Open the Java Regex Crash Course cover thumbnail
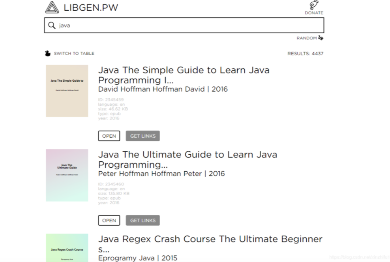Image resolution: width=390 pixels, height=262 pixels. 67,247
